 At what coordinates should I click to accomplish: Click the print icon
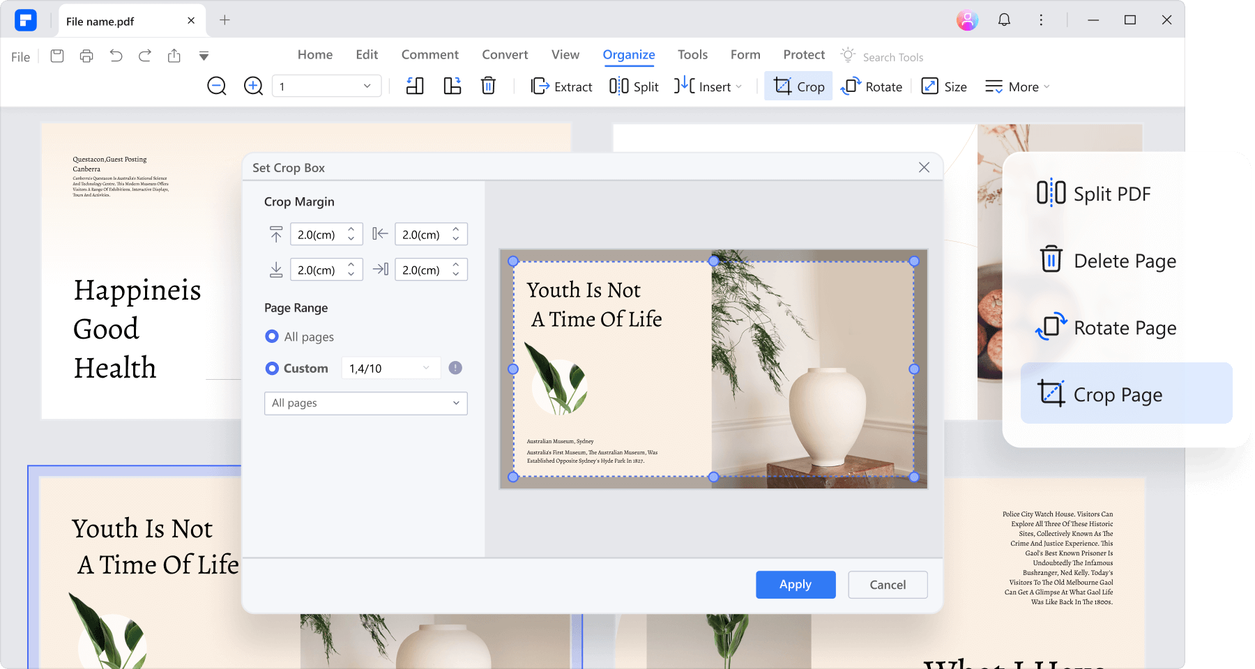tap(86, 56)
